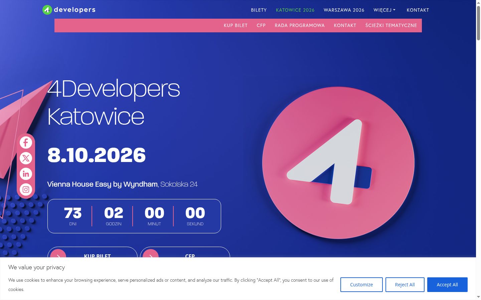Click the page vertical scrollbar thumb

tap(478, 23)
